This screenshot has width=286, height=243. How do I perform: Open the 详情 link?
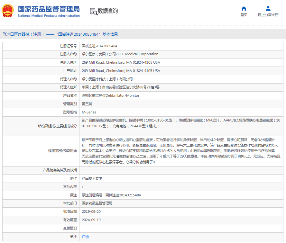(85, 237)
